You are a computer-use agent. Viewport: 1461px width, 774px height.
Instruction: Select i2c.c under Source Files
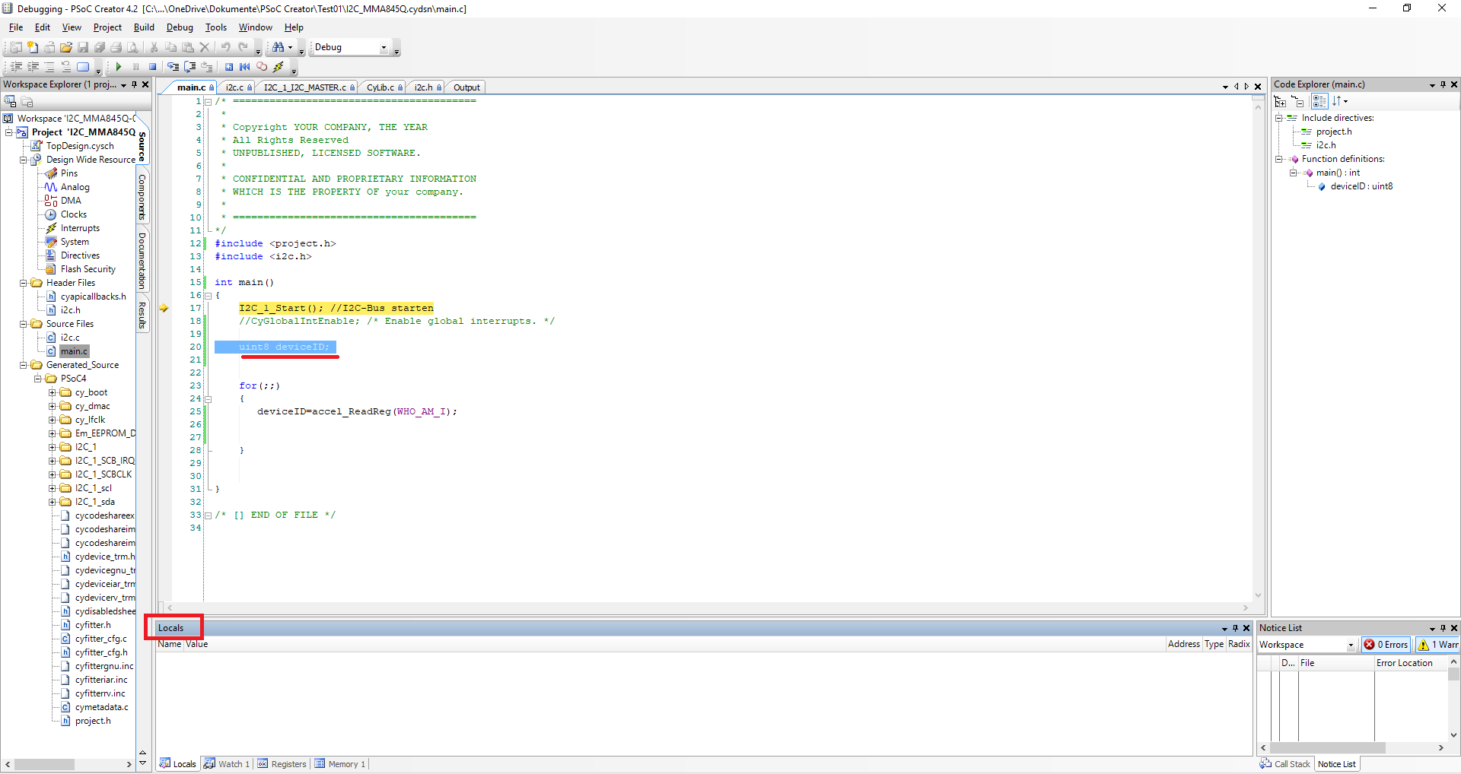[70, 338]
